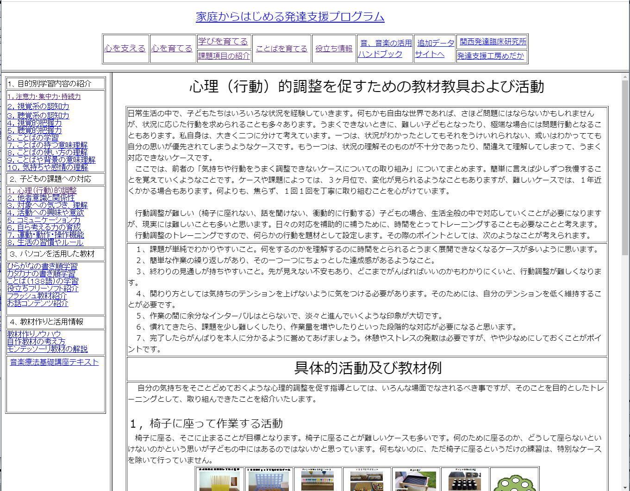Open カタカナの書き順学習 link

(x=41, y=274)
